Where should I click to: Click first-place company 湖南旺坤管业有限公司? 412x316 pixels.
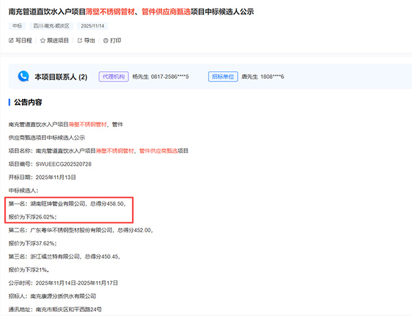71,204
